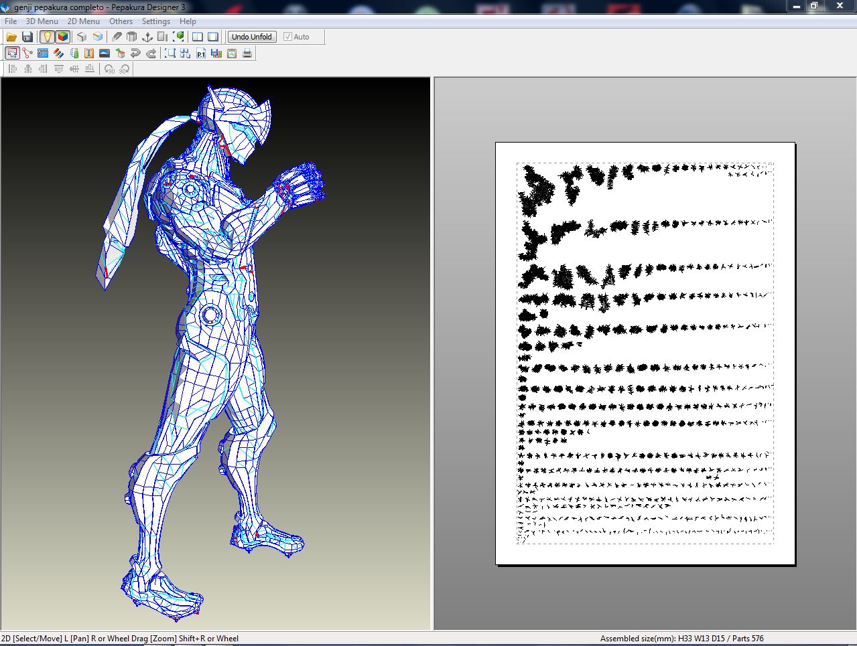857x646 pixels.
Task: Click the unfolded pattern page in the 2D view
Action: pyautogui.click(x=645, y=353)
